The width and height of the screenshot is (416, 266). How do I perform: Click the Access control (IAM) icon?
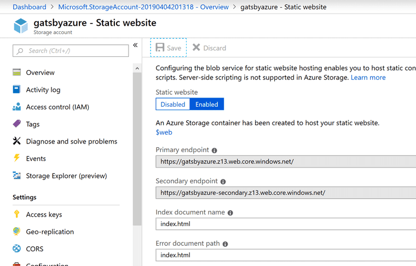coord(17,107)
